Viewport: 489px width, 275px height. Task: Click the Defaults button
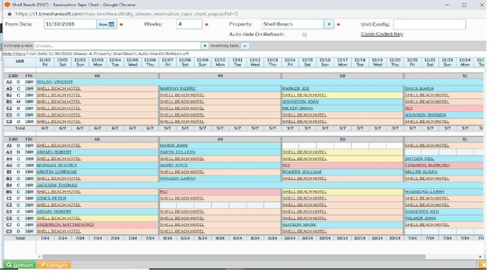click(x=54, y=265)
